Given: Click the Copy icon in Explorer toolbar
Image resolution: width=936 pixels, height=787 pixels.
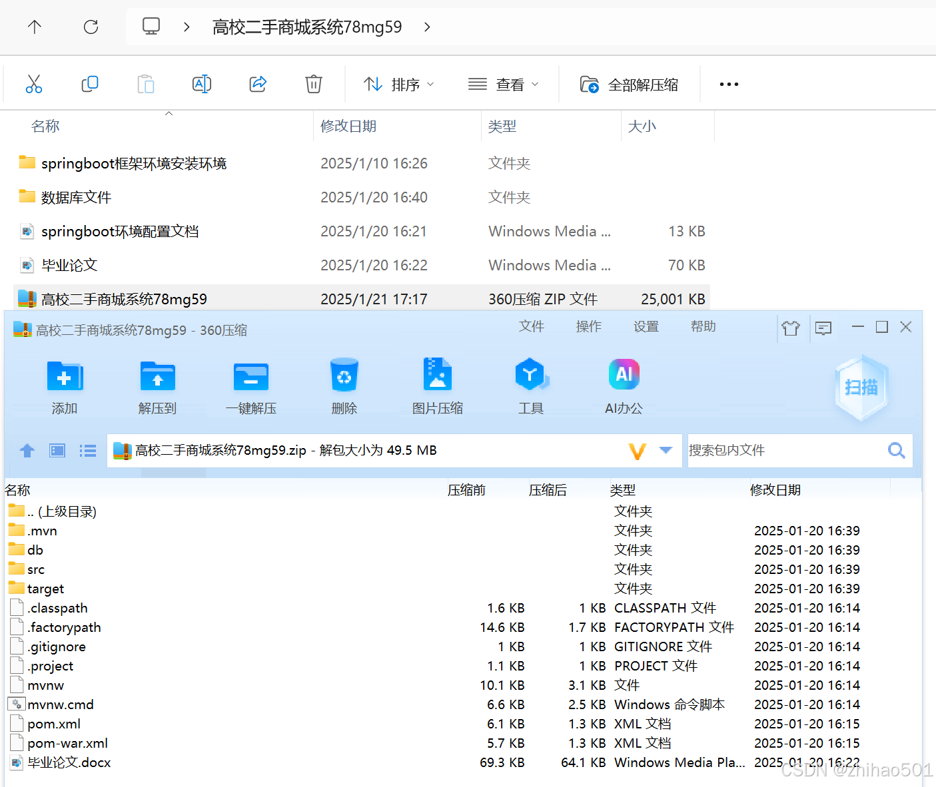Looking at the screenshot, I should [90, 84].
